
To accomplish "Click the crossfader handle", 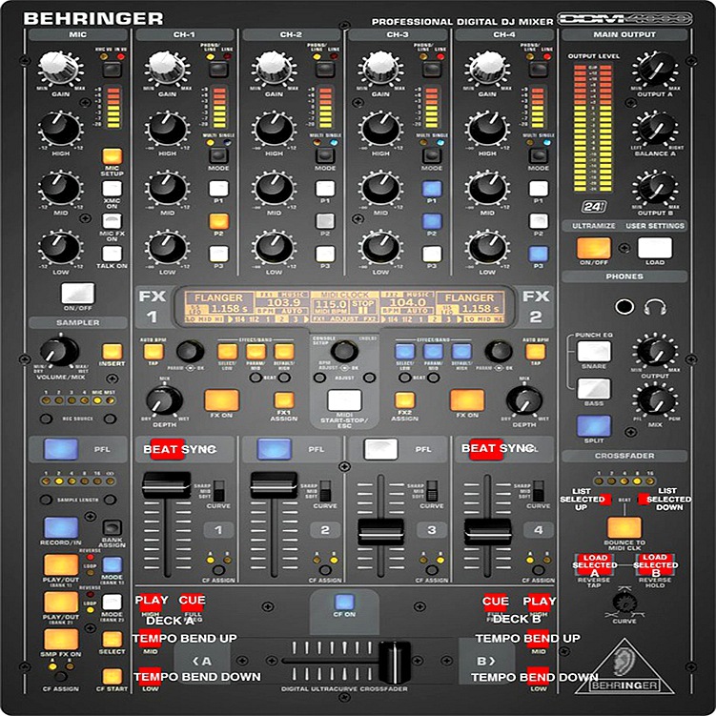I will (395, 662).
